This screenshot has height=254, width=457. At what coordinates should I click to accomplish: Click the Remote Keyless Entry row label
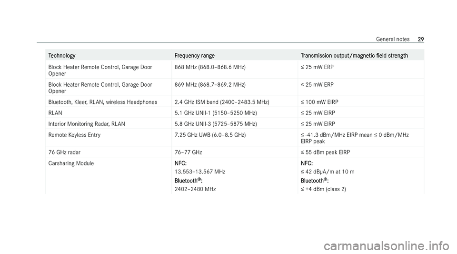(74, 135)
